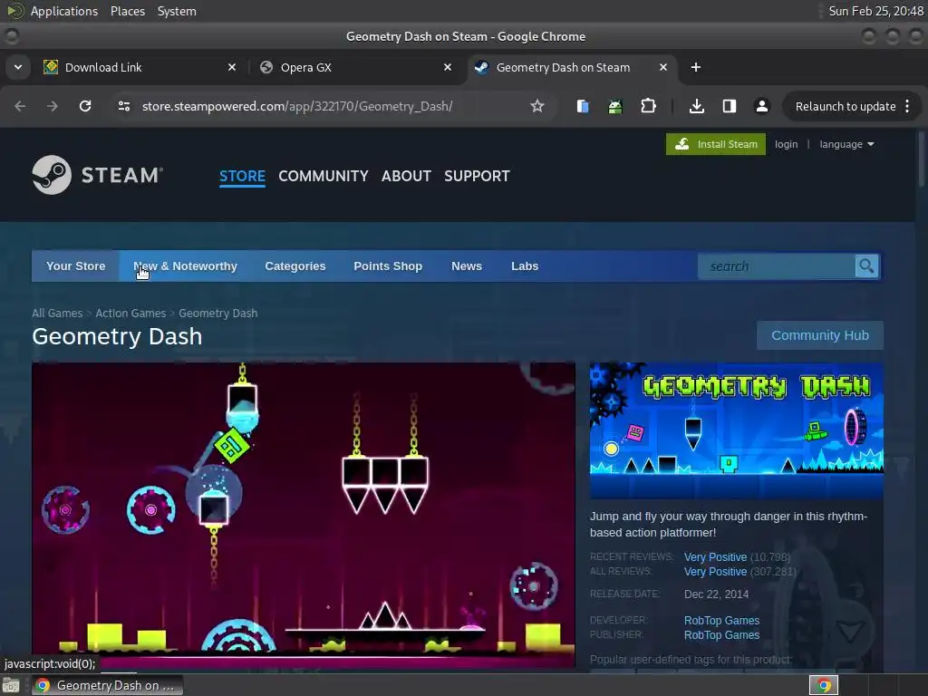Click the Geometry Dash gameplay video
The width and height of the screenshot is (928, 696).
pyautogui.click(x=304, y=515)
